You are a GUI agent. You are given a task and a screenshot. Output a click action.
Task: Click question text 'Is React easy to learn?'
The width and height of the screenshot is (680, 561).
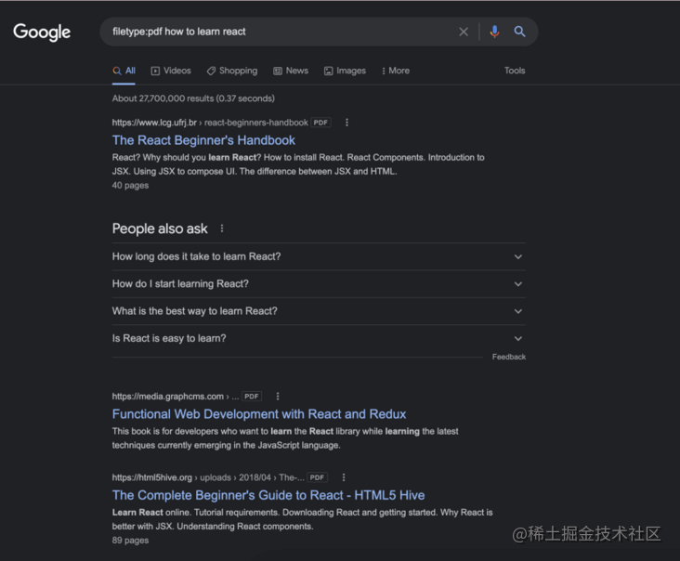click(169, 339)
